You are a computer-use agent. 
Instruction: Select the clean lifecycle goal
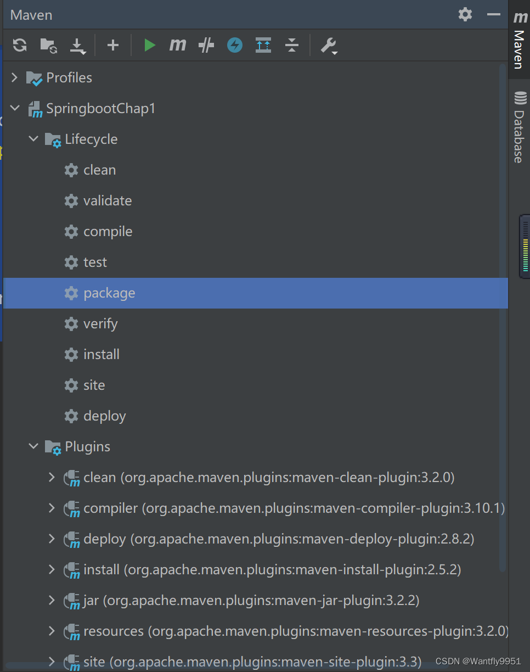click(256, 170)
